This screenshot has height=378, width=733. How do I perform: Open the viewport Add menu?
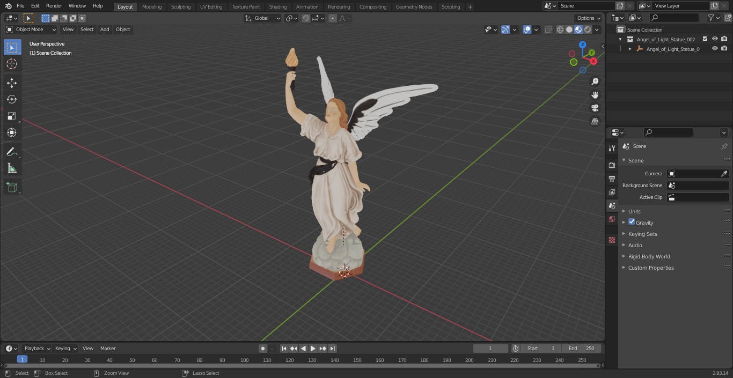[105, 29]
